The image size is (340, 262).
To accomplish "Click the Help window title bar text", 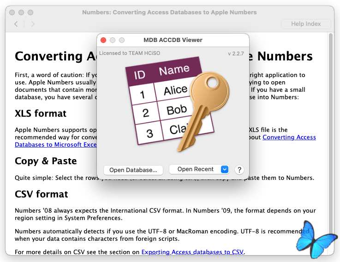I will (x=169, y=12).
